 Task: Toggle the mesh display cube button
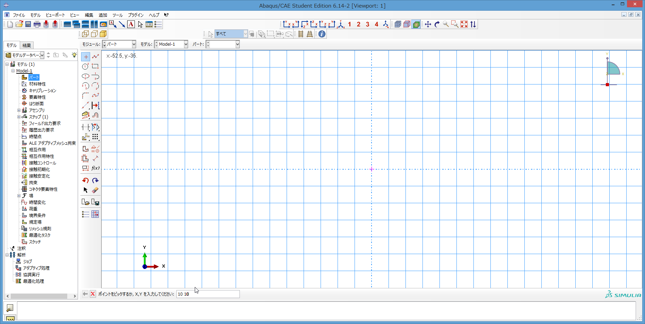click(x=398, y=24)
